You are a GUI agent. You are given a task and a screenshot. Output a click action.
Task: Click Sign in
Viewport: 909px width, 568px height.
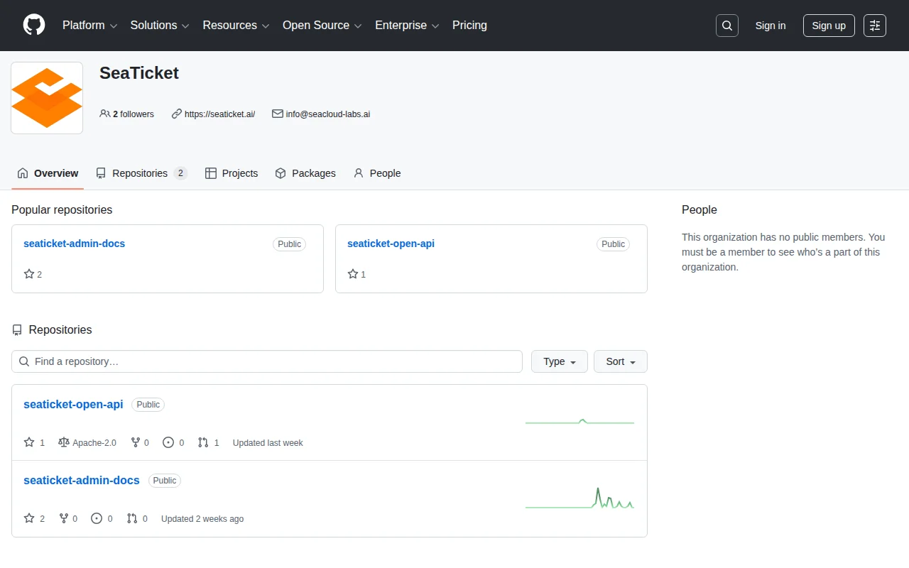[771, 26]
